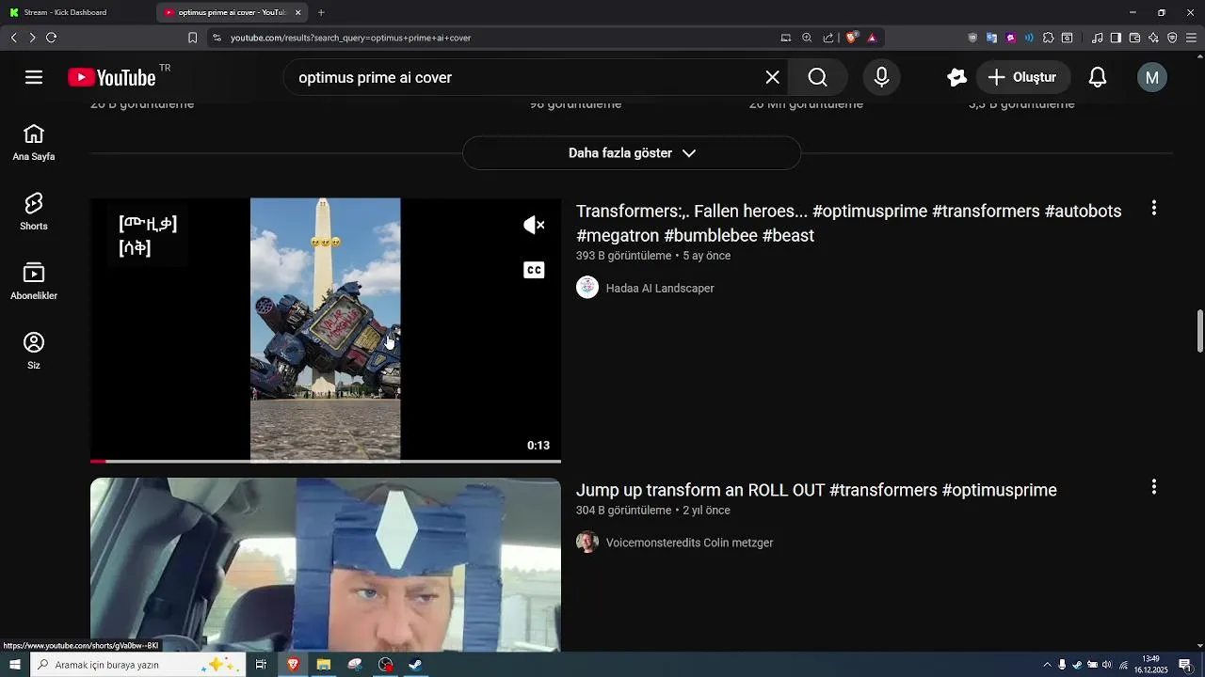The height and width of the screenshot is (677, 1205).
Task: Show hidden system tray icons
Action: tap(1047, 665)
